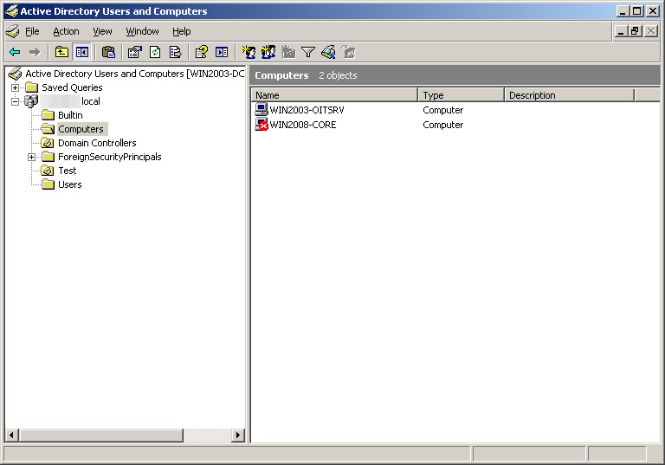
Task: Click the Type cell for WIN2008-CORE
Action: pos(443,126)
